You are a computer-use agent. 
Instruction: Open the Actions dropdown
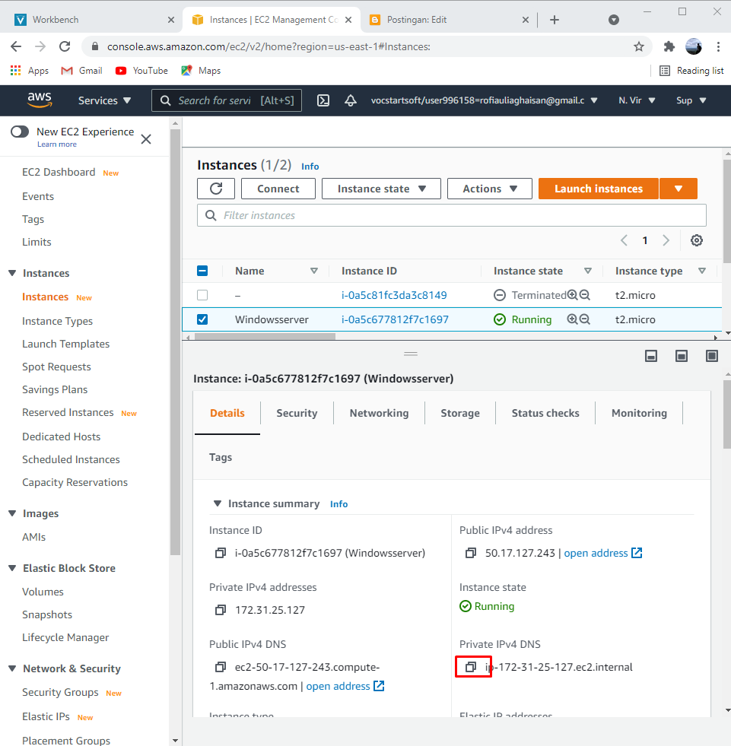(490, 189)
